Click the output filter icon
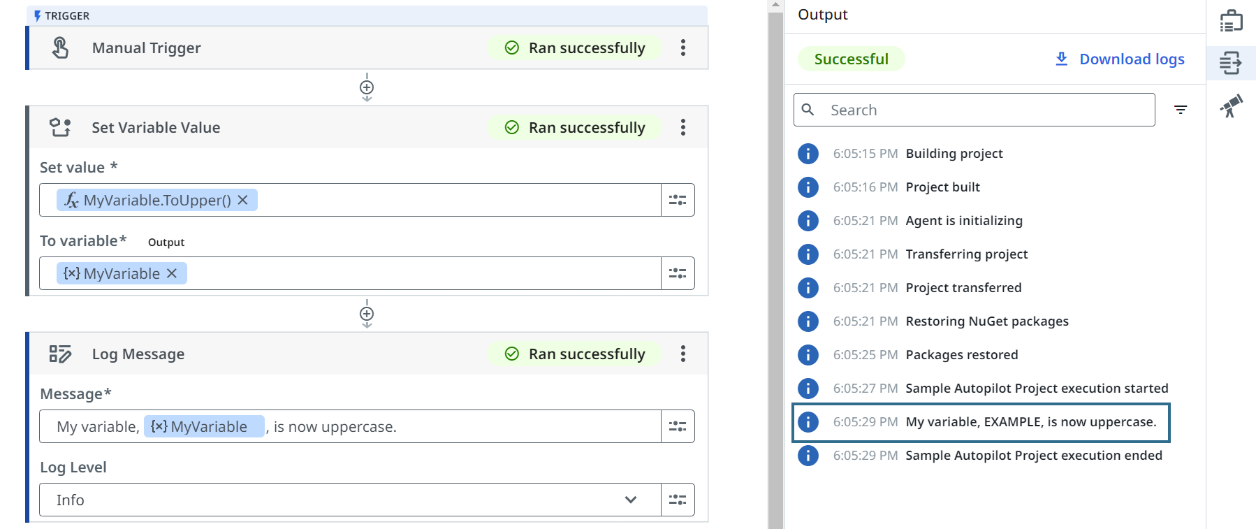This screenshot has height=529, width=1256. click(1181, 110)
